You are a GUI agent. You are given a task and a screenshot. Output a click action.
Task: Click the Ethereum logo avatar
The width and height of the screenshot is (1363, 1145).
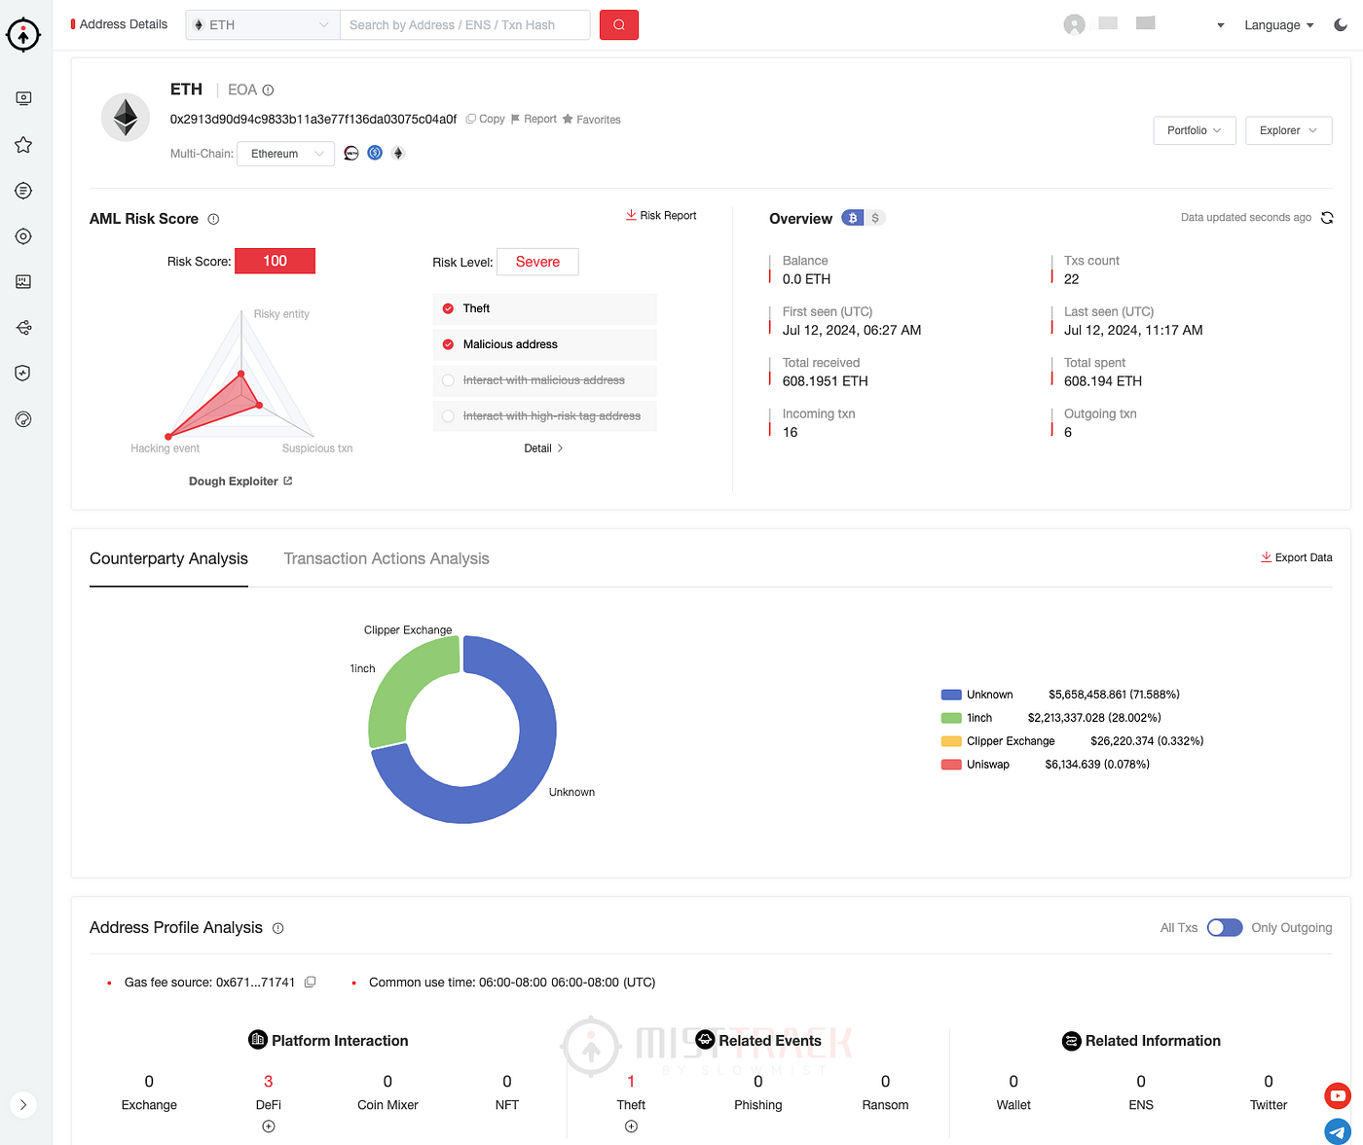[126, 118]
